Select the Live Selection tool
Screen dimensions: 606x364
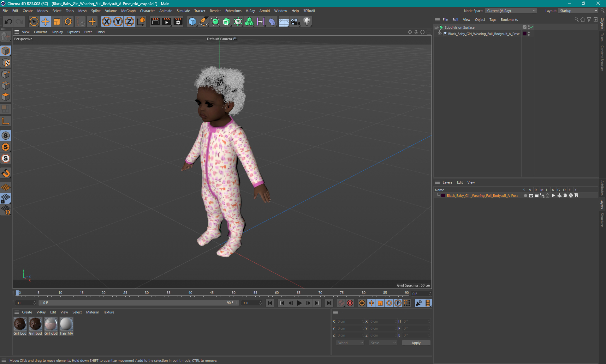[x=34, y=21]
